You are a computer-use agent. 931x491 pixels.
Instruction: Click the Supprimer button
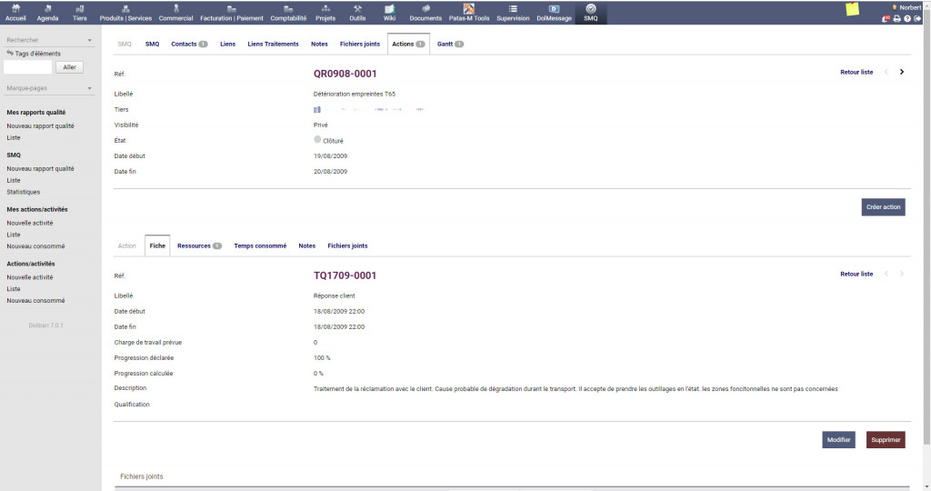tap(886, 440)
